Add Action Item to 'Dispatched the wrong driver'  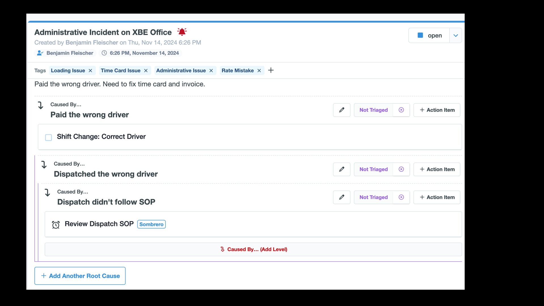(437, 169)
